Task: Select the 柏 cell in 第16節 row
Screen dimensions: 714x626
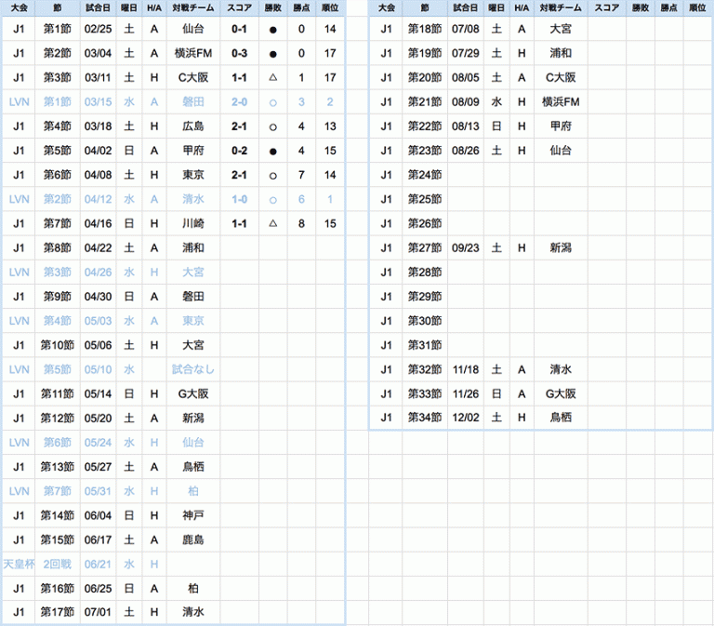Action: click(193, 588)
